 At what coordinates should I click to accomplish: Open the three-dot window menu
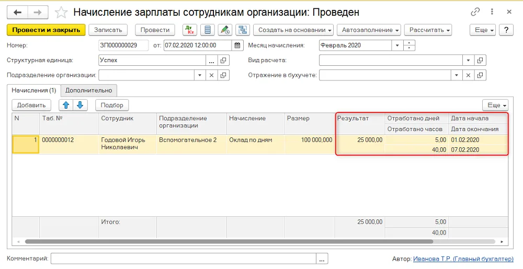[x=492, y=13]
